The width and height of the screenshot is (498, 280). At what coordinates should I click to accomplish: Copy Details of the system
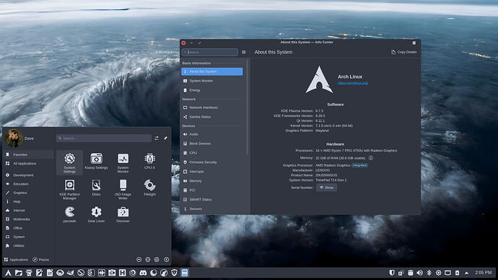pos(403,52)
